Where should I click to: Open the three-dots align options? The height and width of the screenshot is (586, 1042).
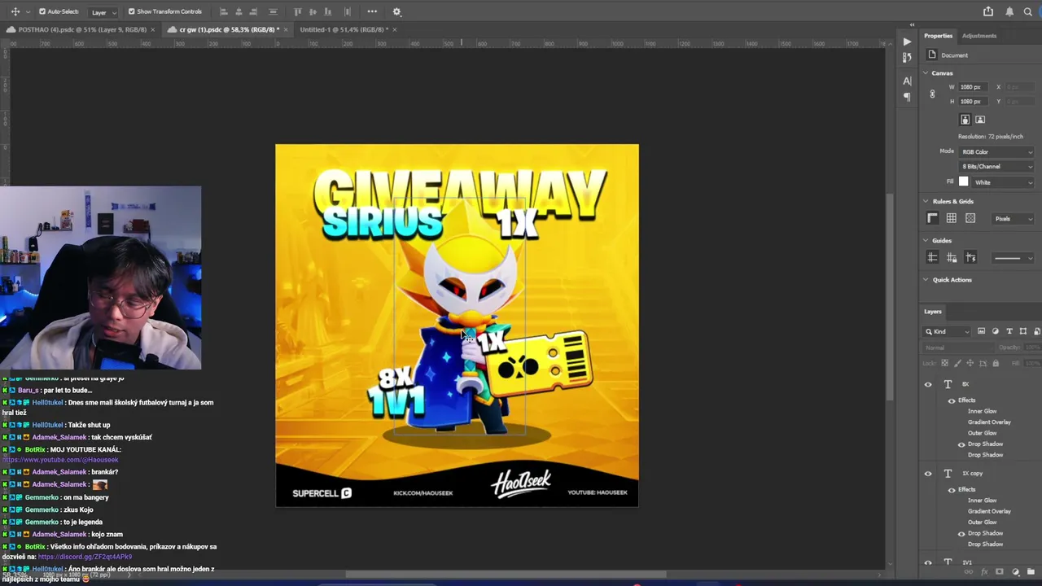[372, 11]
